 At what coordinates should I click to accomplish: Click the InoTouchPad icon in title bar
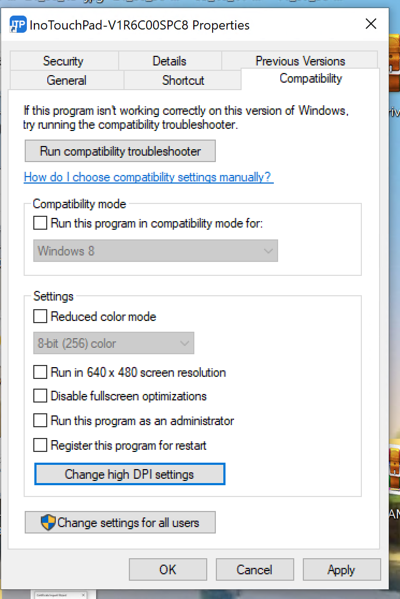[x=18, y=24]
